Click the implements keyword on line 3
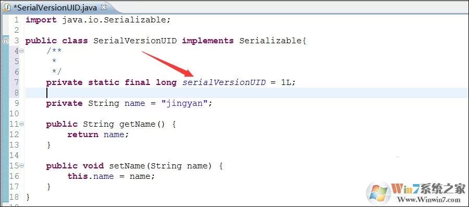This screenshot has width=469, height=207. (x=208, y=41)
